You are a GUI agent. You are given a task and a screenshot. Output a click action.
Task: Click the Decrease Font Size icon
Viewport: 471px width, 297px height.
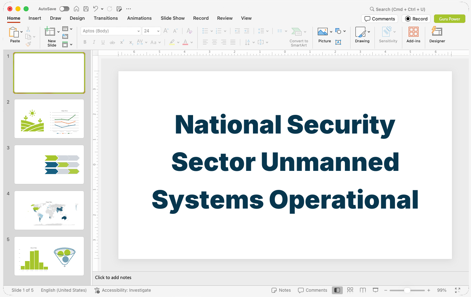pos(175,31)
